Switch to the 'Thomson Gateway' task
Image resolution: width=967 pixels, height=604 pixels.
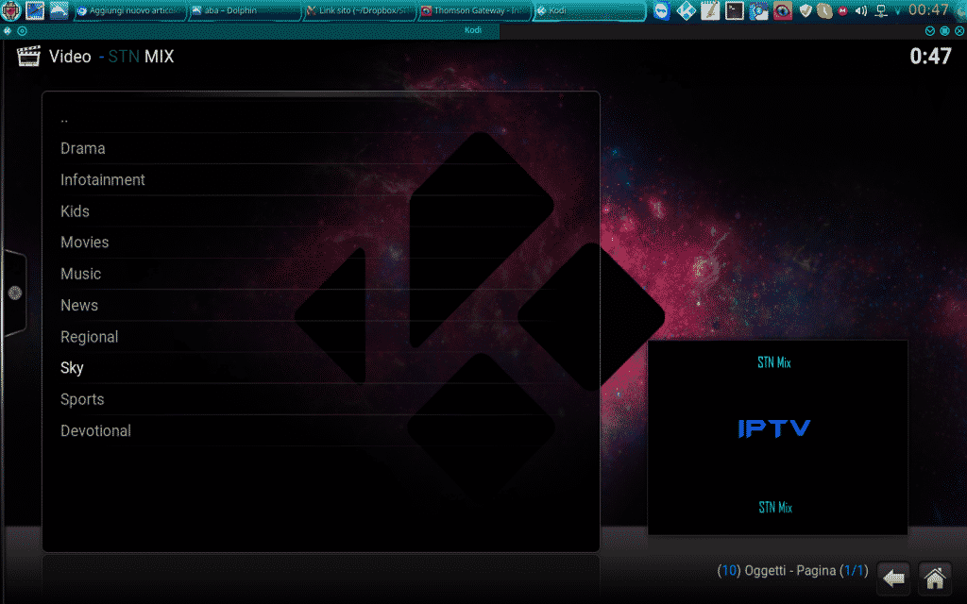[x=474, y=10]
